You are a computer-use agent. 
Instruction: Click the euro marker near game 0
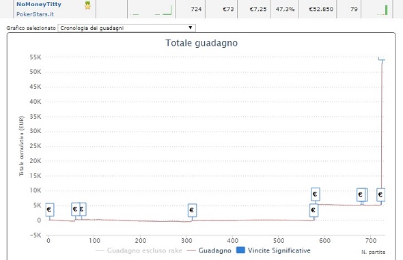[x=50, y=210]
